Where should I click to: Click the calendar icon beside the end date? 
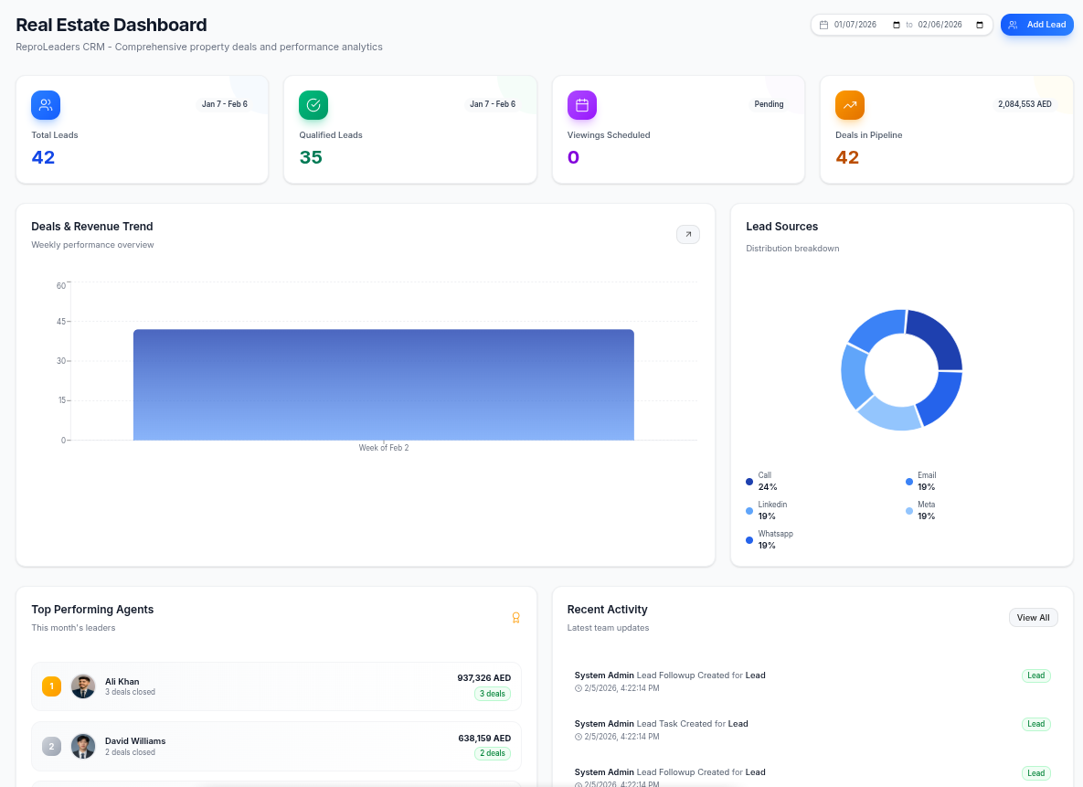point(978,25)
